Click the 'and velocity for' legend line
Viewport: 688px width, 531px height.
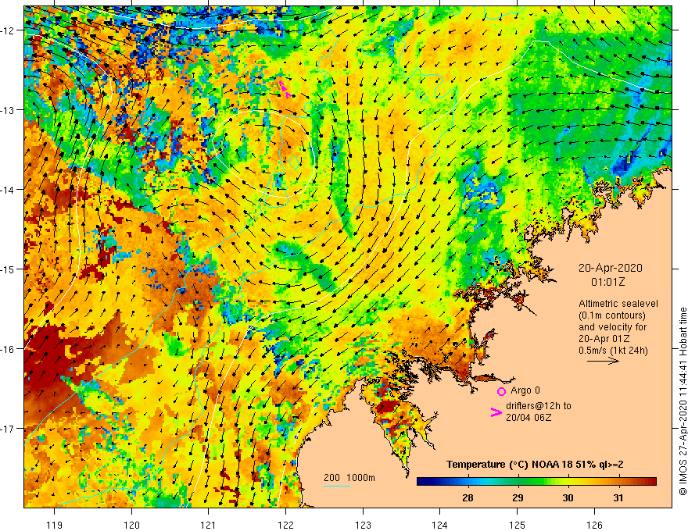point(612,327)
